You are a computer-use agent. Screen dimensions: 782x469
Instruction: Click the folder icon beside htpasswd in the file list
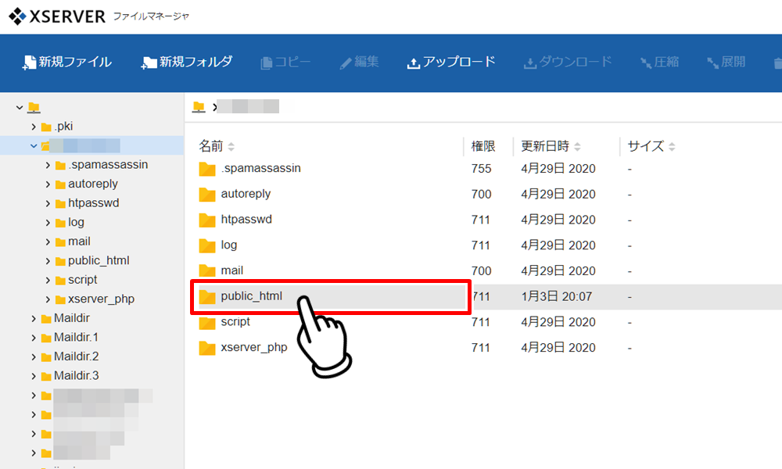[207, 220]
